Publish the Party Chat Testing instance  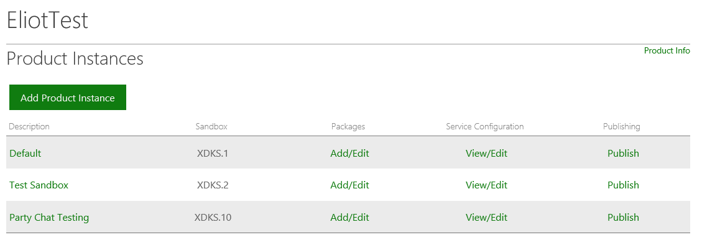(x=623, y=217)
